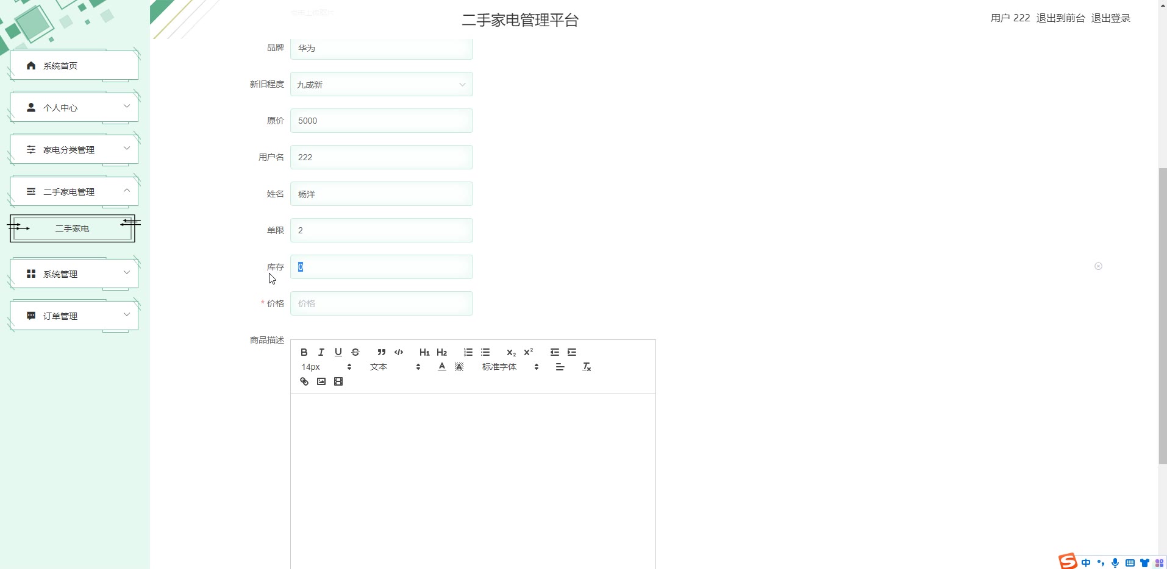Apply underline in the rich text toolbar
Image resolution: width=1167 pixels, height=569 pixels.
pyautogui.click(x=338, y=352)
